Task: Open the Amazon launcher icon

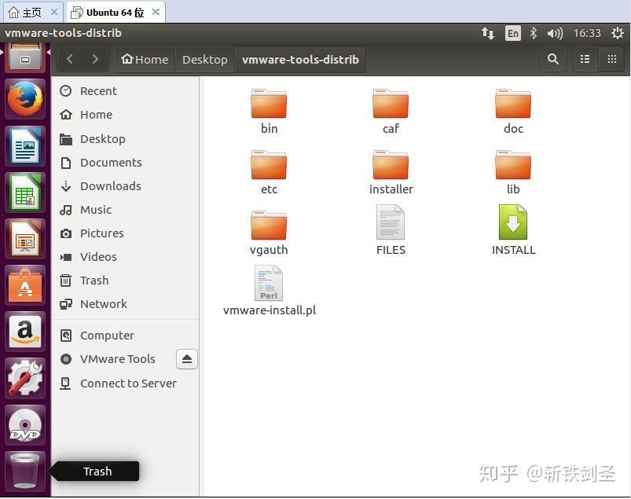Action: click(25, 332)
